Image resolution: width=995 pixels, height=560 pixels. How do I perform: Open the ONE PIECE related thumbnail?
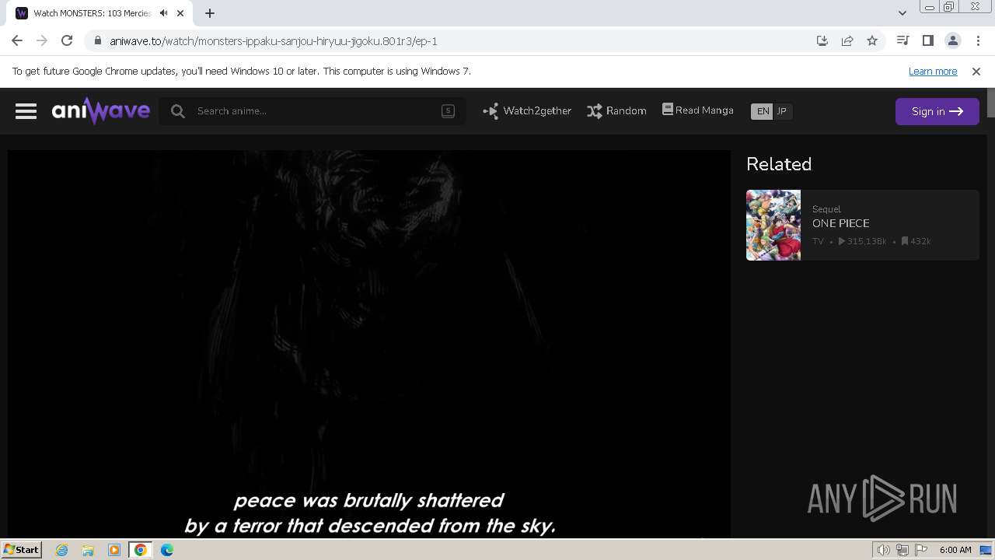tap(773, 225)
